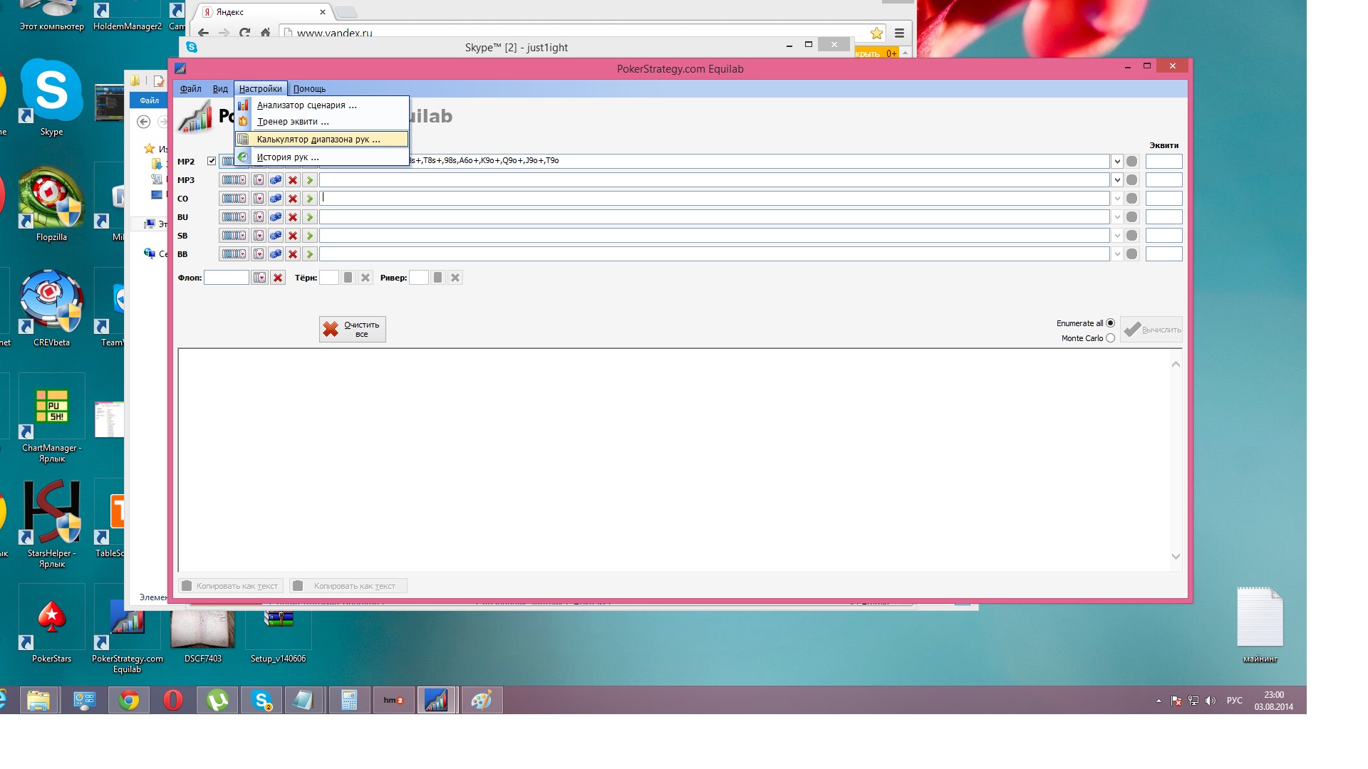Select Monte Carlo radio button
This screenshot has height=769, width=1368.
click(x=1110, y=338)
